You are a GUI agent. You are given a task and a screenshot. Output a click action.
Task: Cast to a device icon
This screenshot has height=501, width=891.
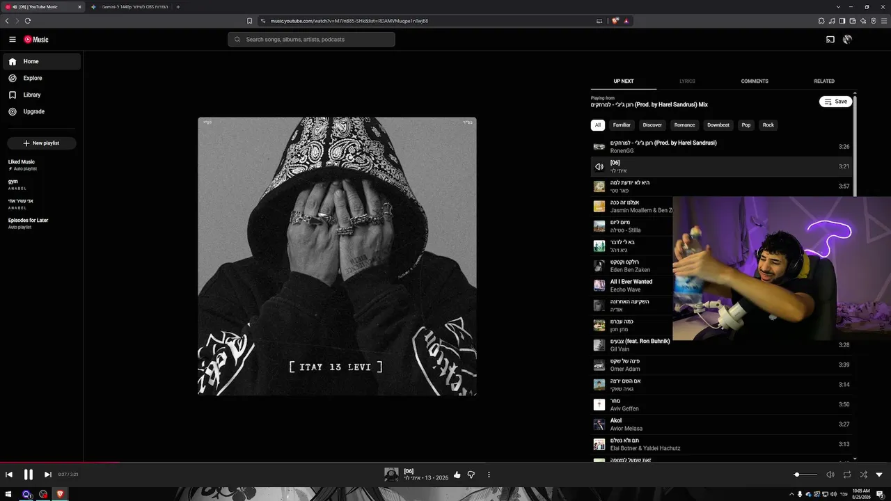pyautogui.click(x=830, y=40)
